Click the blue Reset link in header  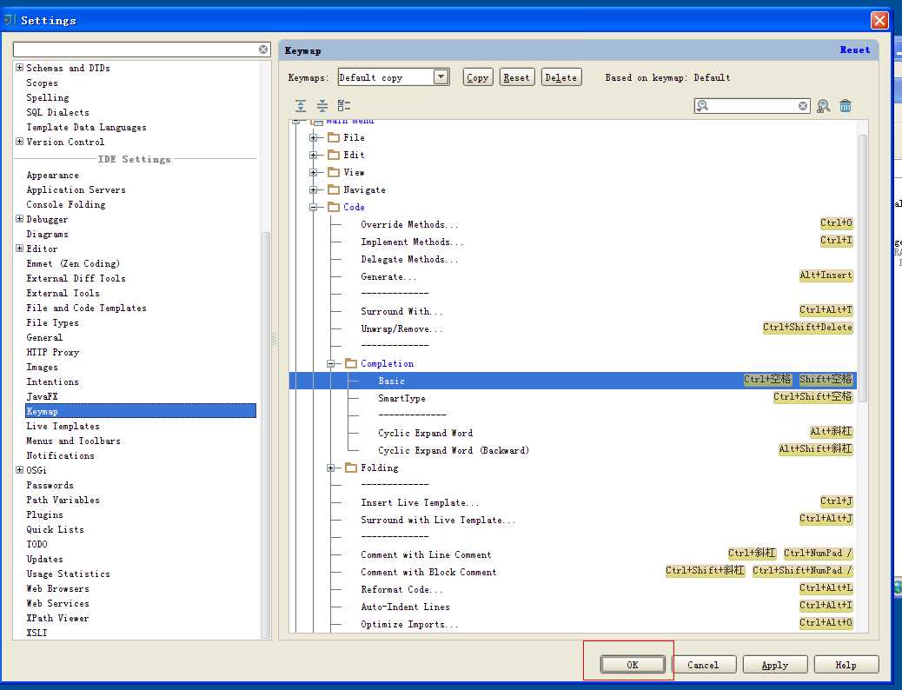855,50
